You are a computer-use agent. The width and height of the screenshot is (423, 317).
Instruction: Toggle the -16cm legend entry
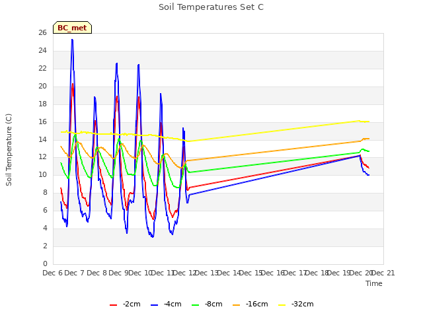[250, 304]
